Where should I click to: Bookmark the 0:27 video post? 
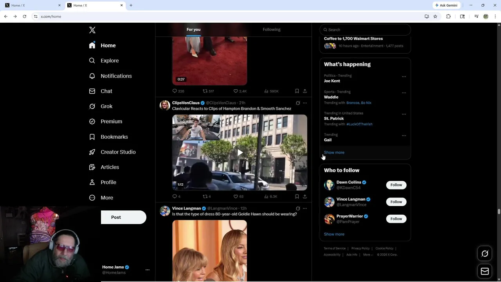(297, 91)
